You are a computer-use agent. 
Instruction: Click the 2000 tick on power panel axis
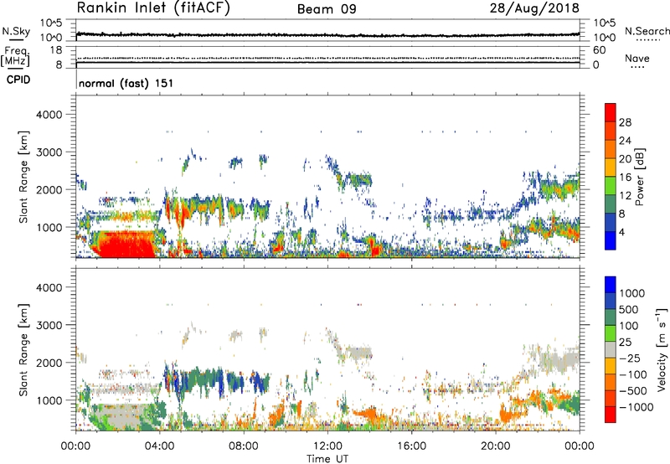(x=49, y=189)
